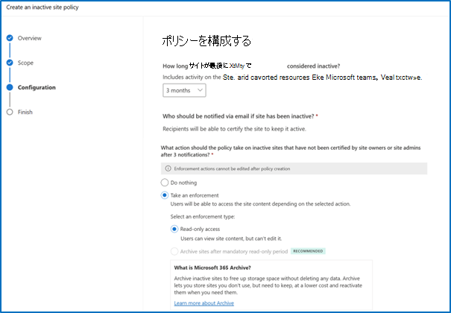
Task: Click Select an enforcement type label
Action: 203,216
